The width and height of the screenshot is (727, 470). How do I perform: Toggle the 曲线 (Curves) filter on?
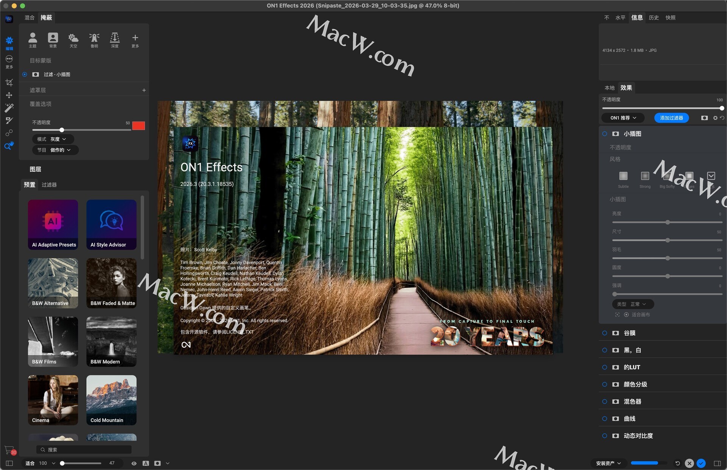[x=604, y=418]
